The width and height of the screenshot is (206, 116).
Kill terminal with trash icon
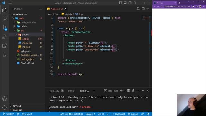(x=133, y=91)
